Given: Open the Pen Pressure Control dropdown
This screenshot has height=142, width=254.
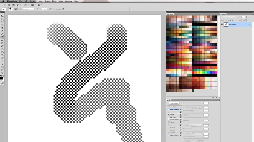Looking at the screenshot, I should (x=197, y=108).
